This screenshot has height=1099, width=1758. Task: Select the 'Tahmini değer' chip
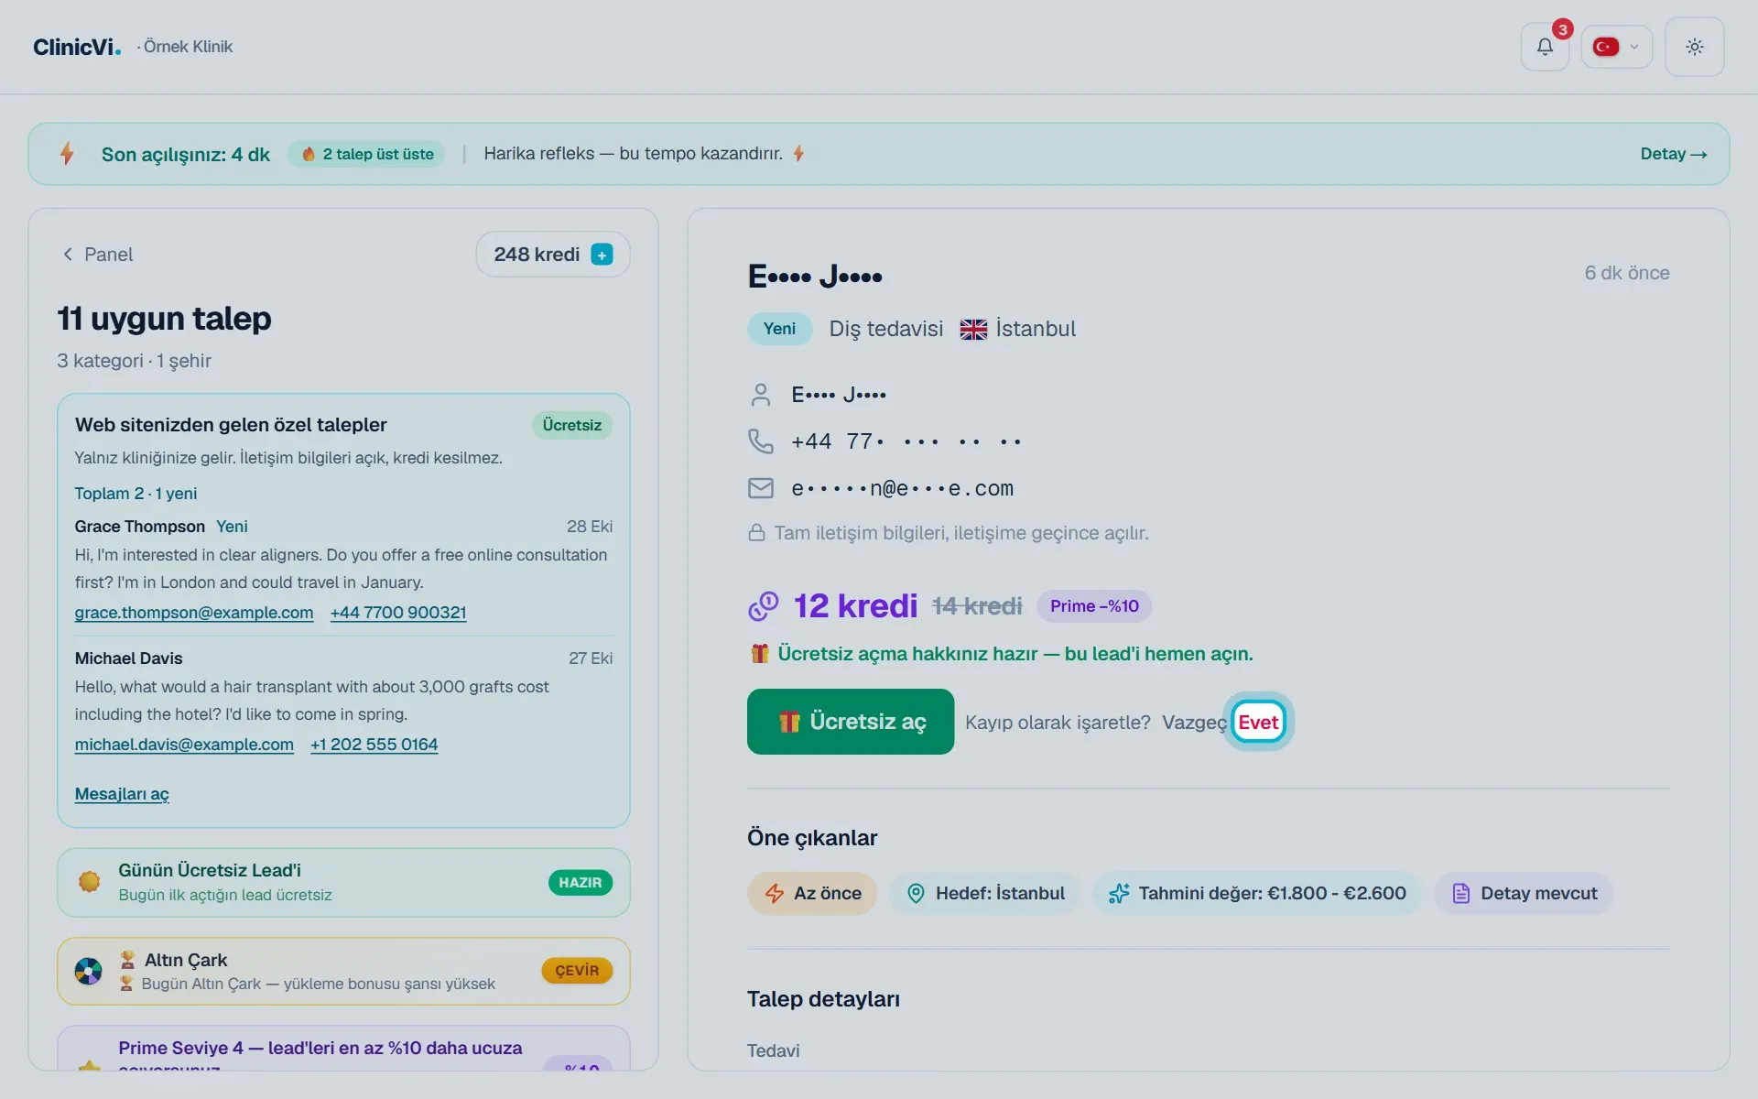(1256, 894)
